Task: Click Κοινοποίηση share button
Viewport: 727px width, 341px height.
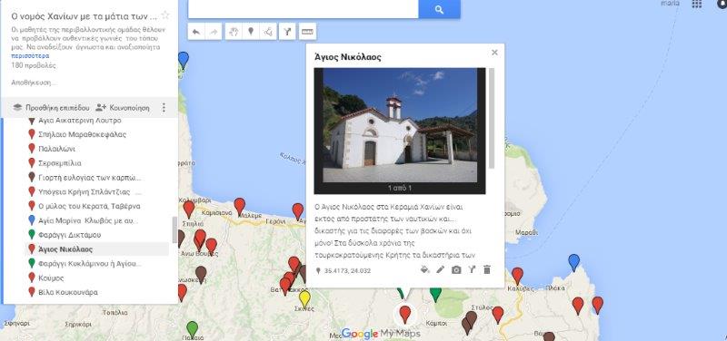Action: pyautogui.click(x=123, y=107)
